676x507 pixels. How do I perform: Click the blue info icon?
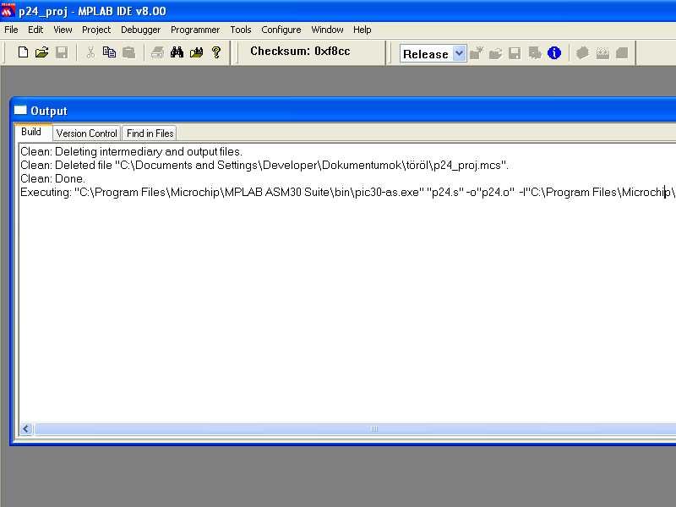[x=554, y=53]
